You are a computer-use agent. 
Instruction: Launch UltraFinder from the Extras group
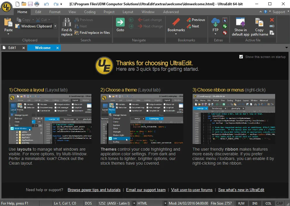[225, 27]
